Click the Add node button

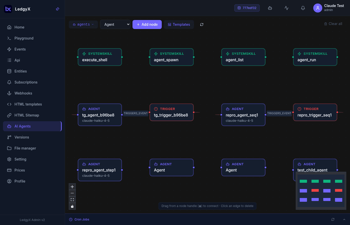tap(147, 24)
